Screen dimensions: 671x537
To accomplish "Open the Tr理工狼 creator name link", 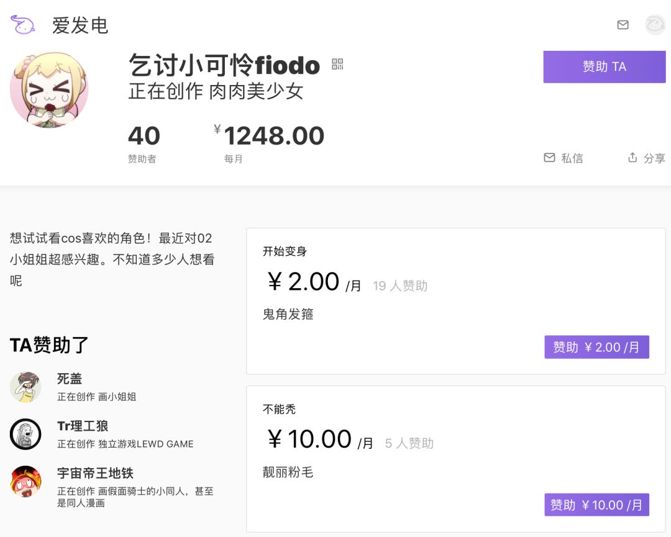I will click(x=83, y=426).
